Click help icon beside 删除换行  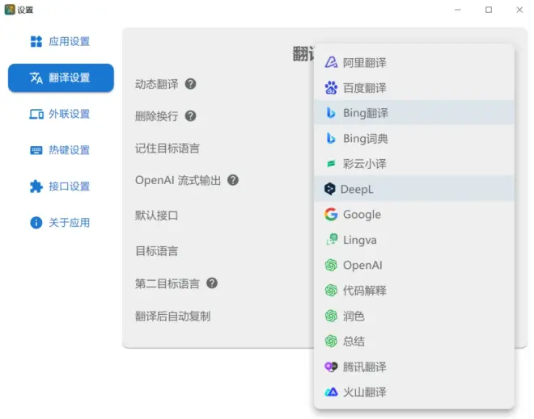point(190,116)
